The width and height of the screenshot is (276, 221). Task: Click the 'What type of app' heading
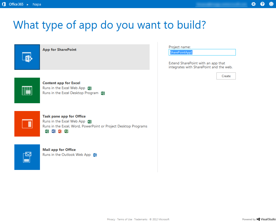click(109, 25)
